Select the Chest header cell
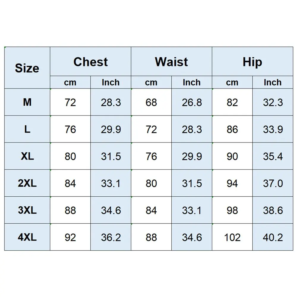297x297 pixels. 91,62
